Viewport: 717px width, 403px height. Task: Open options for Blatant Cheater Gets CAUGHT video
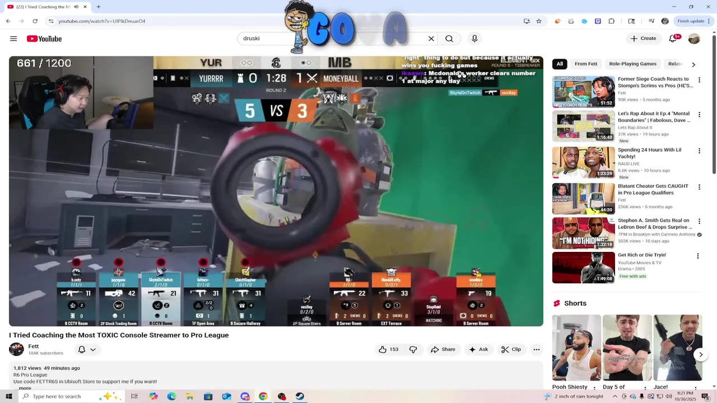[699, 187]
